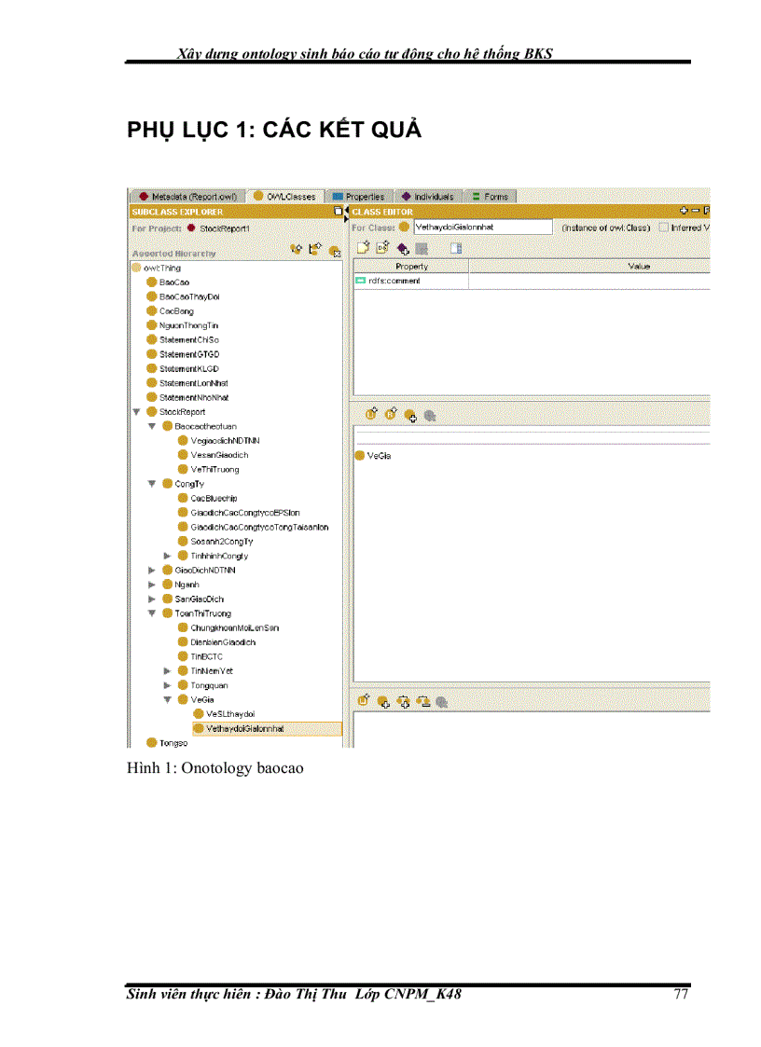
Task: Switch to the Properties tab
Action: pyautogui.click(x=358, y=197)
